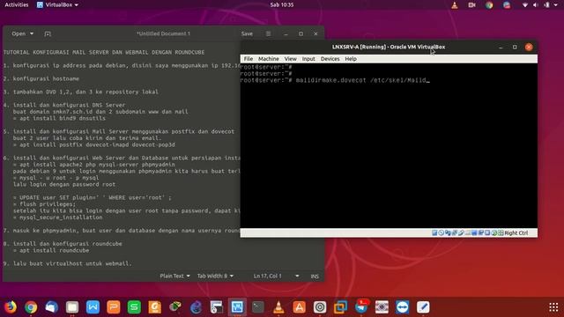The image size is (564, 317).
Task: Open the gedit hamburger menu
Action: point(268,33)
